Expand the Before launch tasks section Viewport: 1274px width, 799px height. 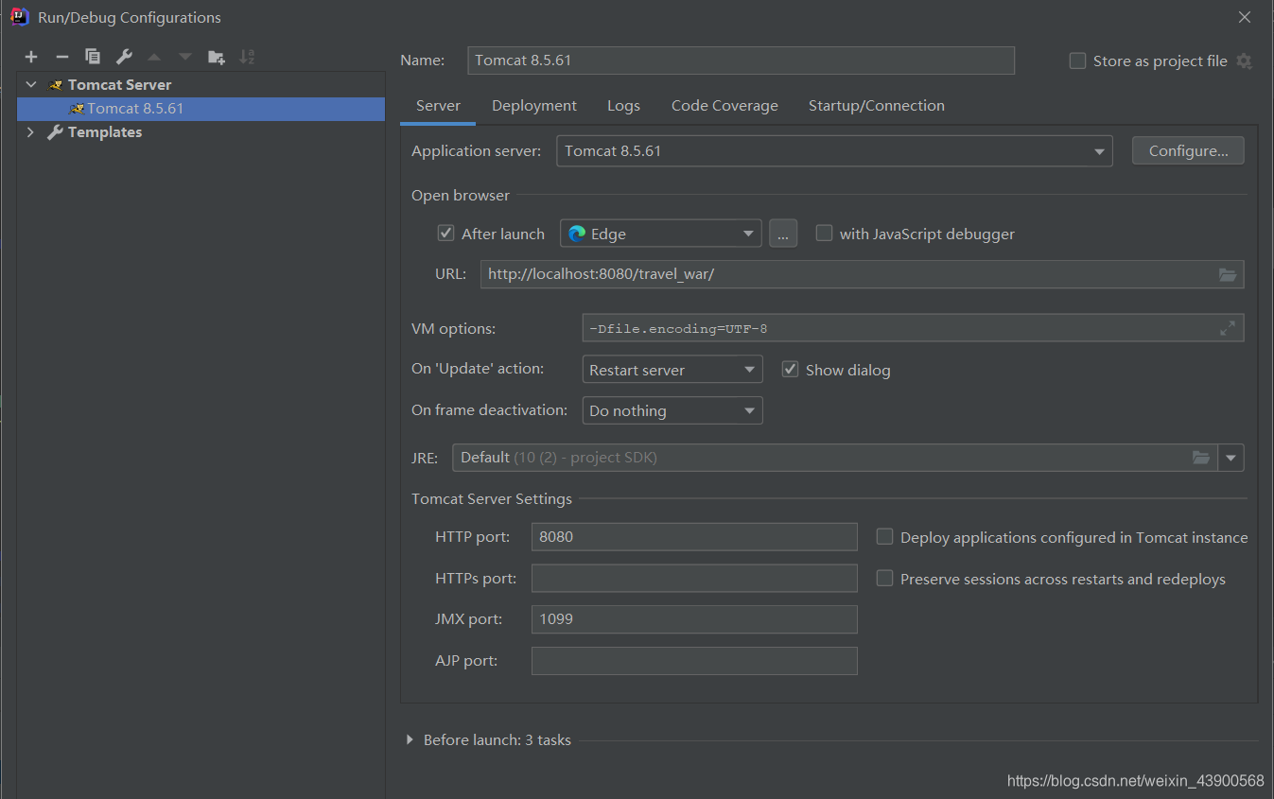coord(410,739)
